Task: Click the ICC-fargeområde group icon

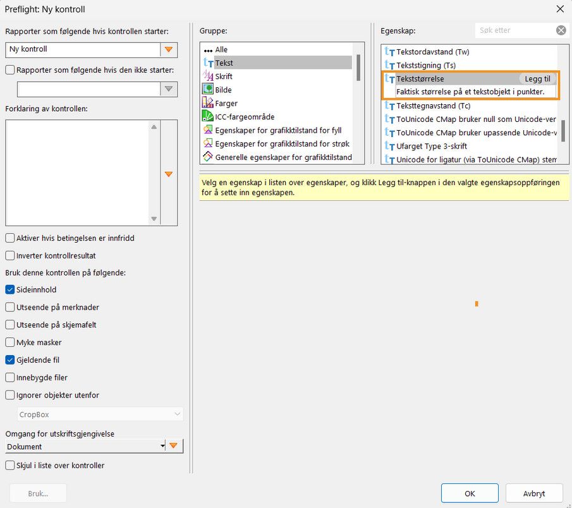Action: (x=207, y=116)
